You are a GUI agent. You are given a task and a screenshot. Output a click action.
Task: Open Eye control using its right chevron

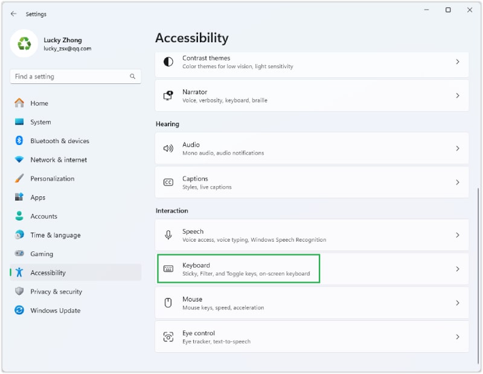point(458,337)
